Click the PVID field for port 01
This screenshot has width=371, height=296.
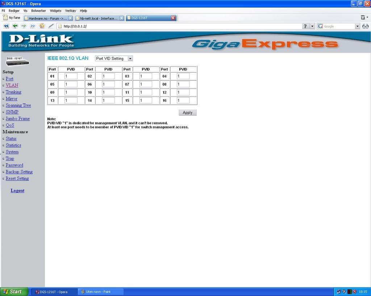[x=71, y=76]
